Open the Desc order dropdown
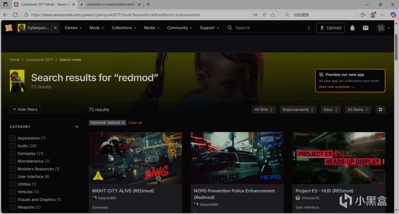The image size is (399, 214). [330, 109]
